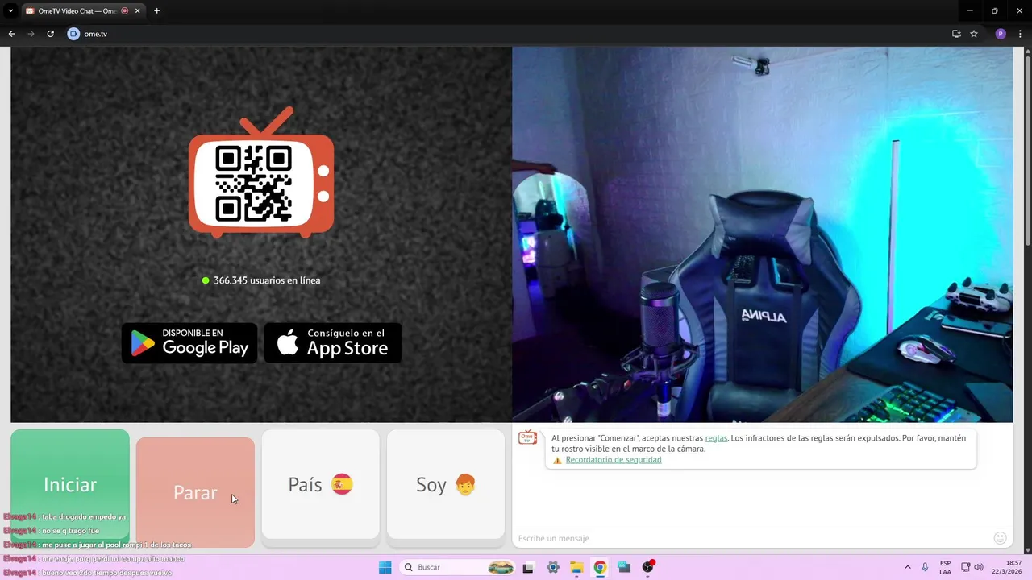The width and height of the screenshot is (1032, 580).
Task: Open a new browser tab
Action: (156, 11)
